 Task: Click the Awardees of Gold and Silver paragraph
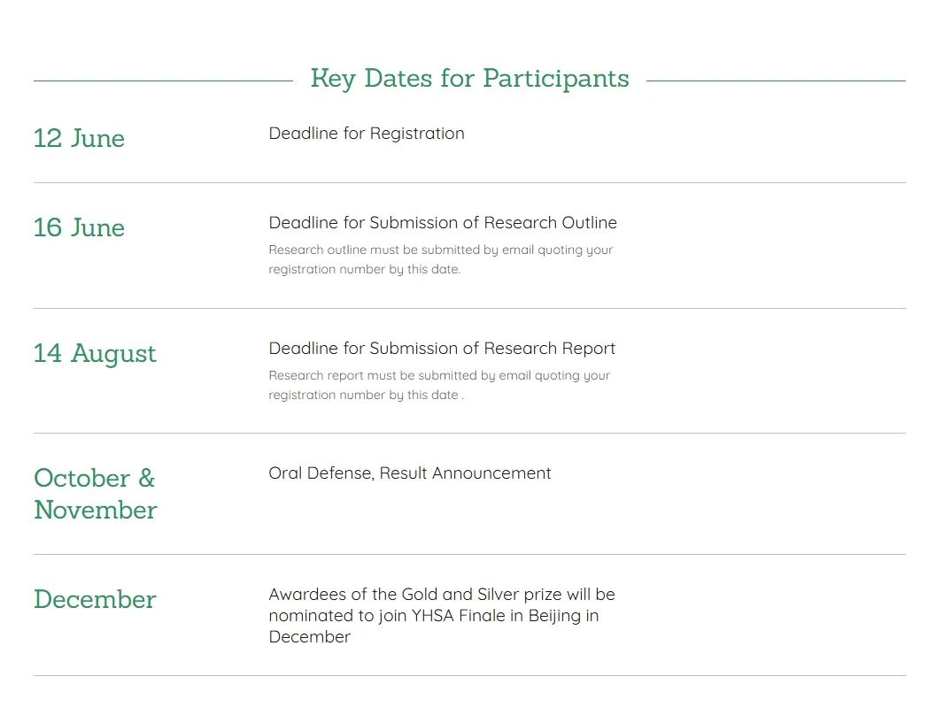tap(442, 616)
